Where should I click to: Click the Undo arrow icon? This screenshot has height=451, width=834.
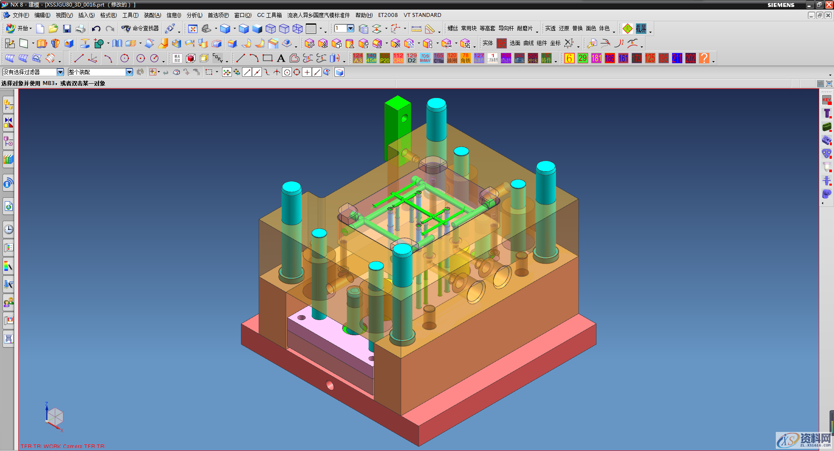point(96,29)
